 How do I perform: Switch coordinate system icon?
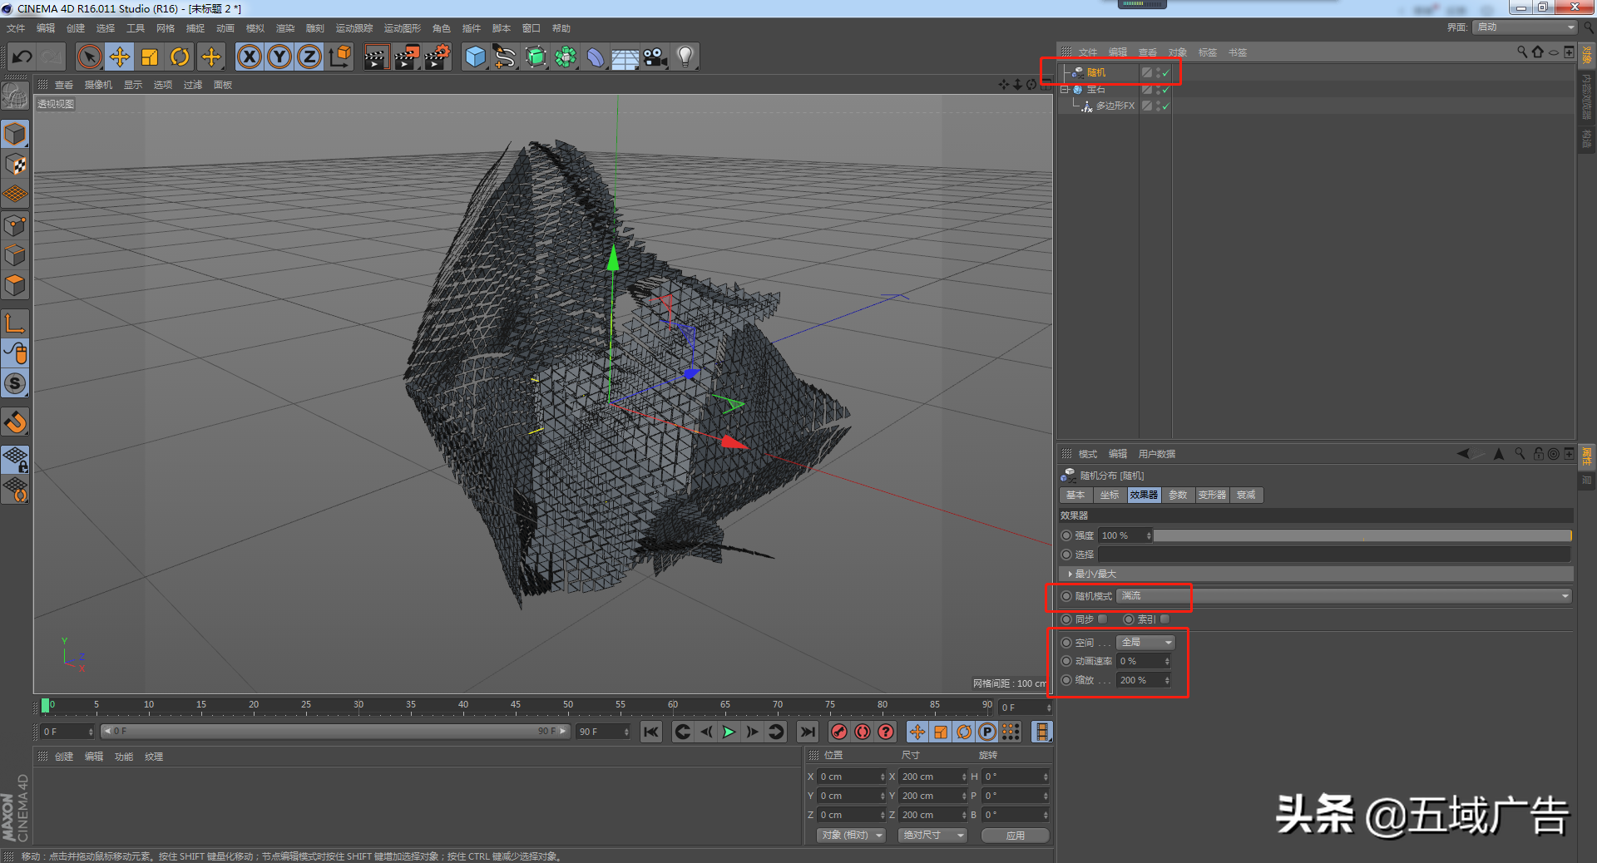(x=340, y=57)
